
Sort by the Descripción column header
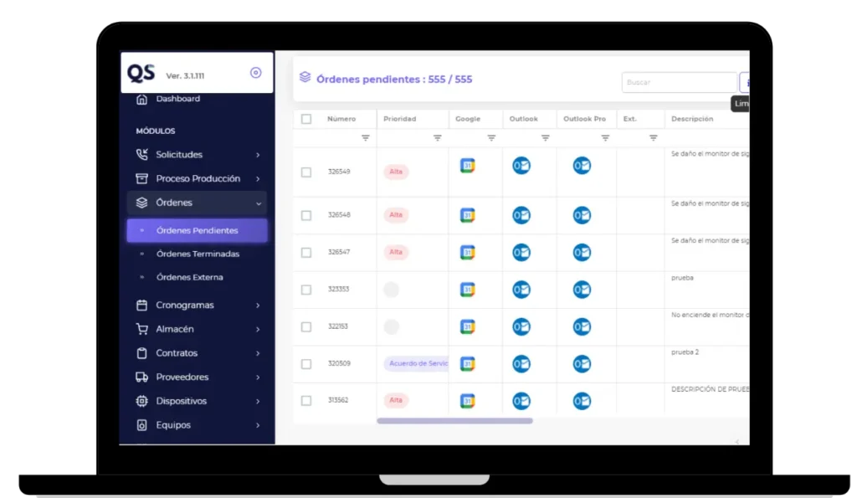click(x=692, y=119)
